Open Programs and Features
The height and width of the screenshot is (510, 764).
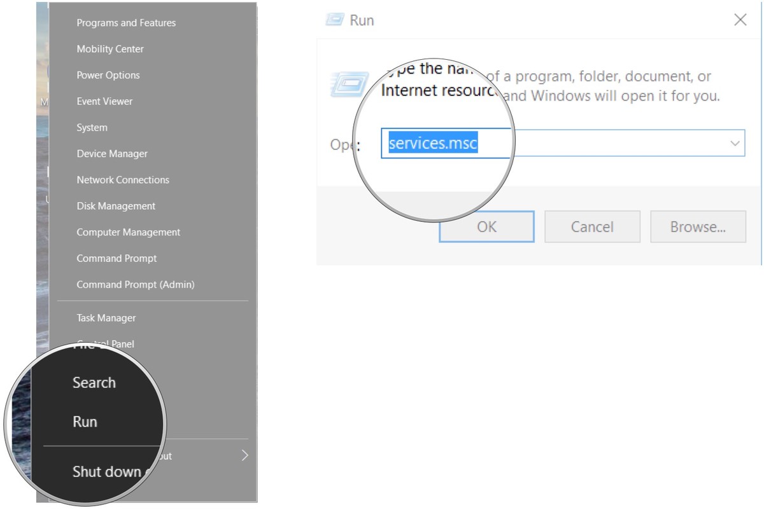pyautogui.click(x=127, y=22)
